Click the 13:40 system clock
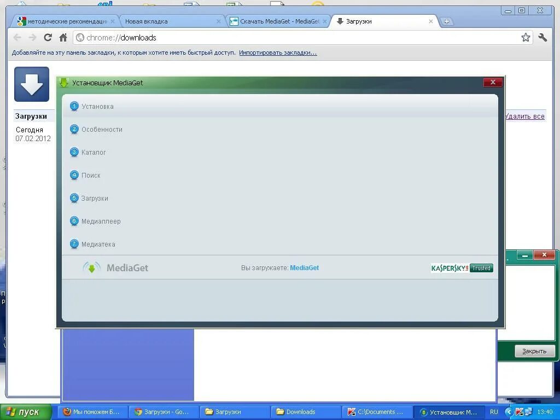Viewport: 560px width, 420px height. [x=545, y=412]
